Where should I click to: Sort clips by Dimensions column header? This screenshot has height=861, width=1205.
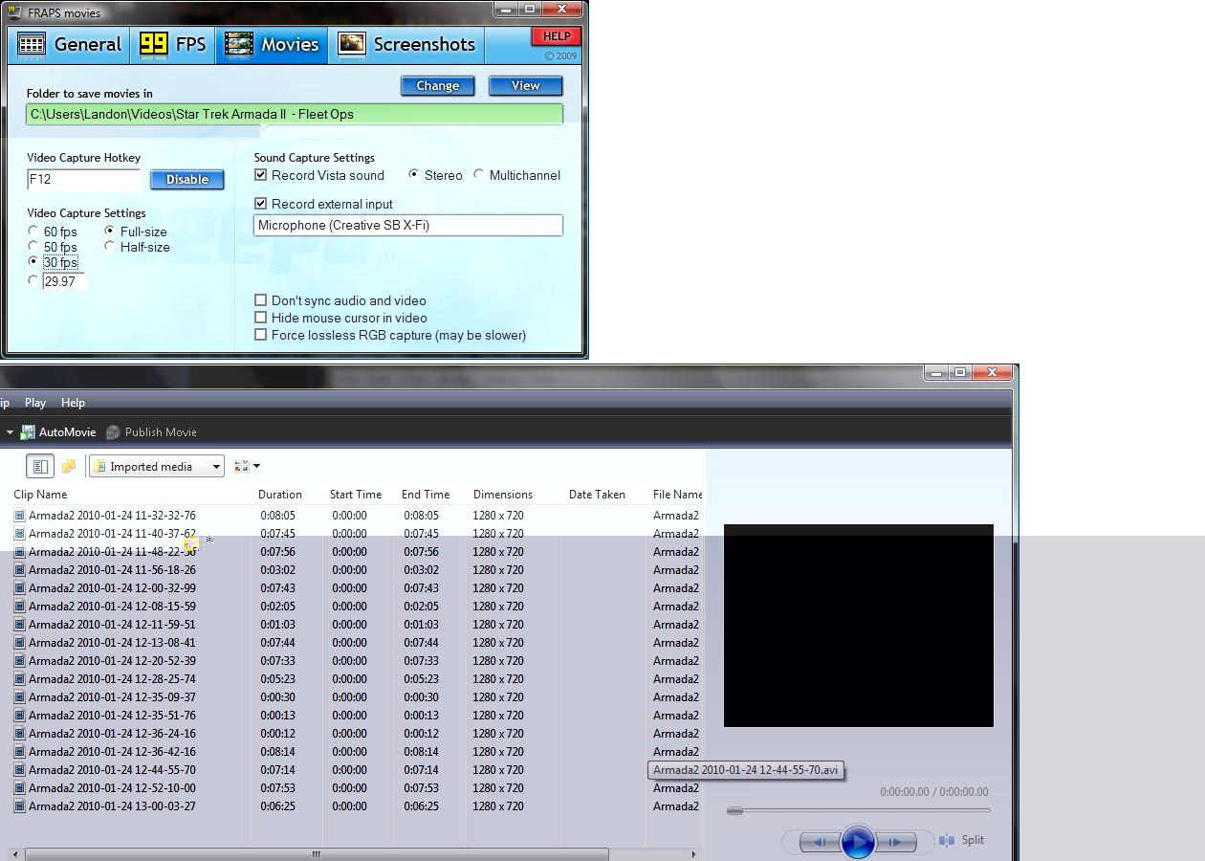pyautogui.click(x=503, y=495)
